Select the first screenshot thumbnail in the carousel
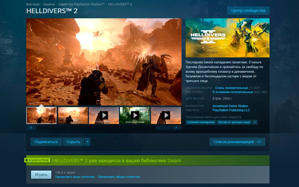 tap(41, 115)
